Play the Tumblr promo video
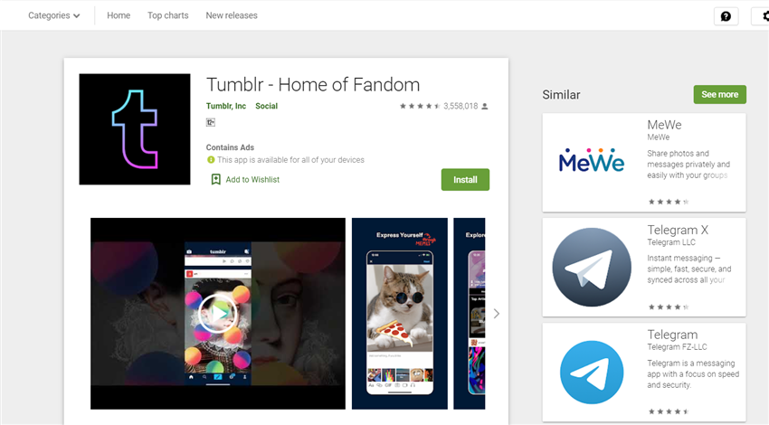 click(218, 313)
